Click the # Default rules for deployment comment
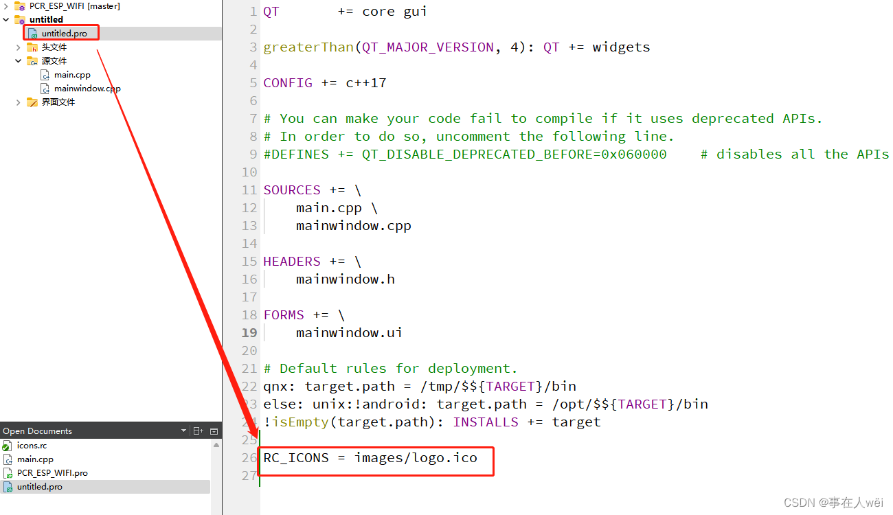The width and height of the screenshot is (893, 515). tap(390, 368)
